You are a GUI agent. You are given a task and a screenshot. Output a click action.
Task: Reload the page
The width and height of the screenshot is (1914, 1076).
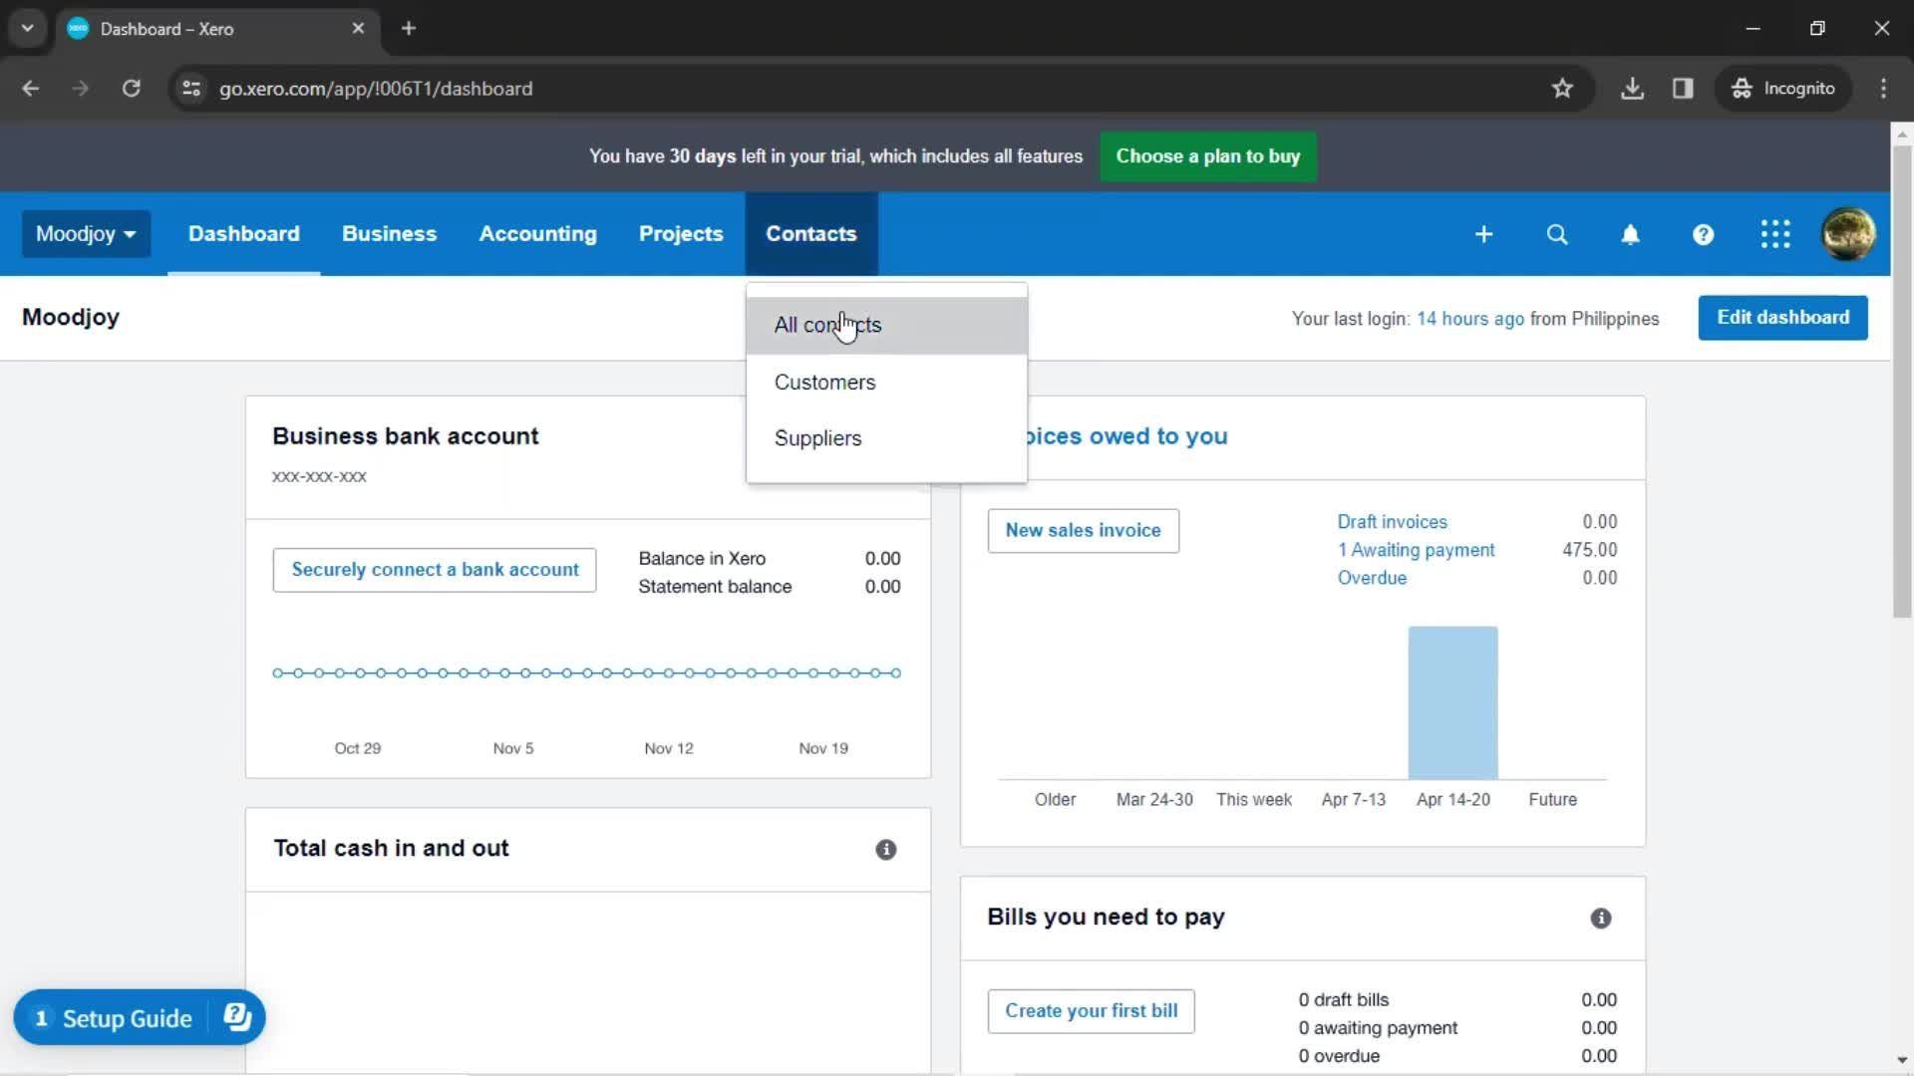pyautogui.click(x=131, y=89)
